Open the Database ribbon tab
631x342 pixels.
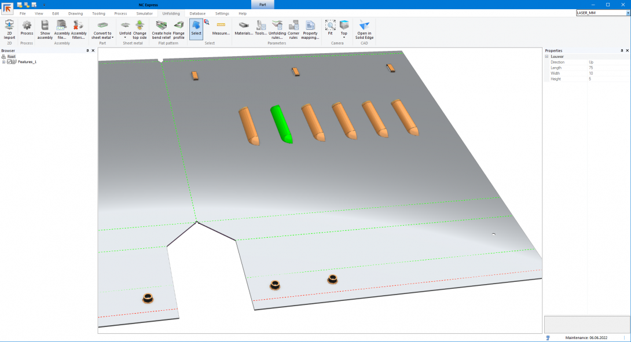tap(197, 13)
